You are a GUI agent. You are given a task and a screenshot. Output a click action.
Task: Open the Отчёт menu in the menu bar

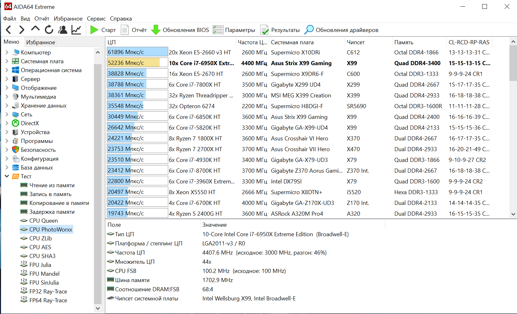pos(42,19)
